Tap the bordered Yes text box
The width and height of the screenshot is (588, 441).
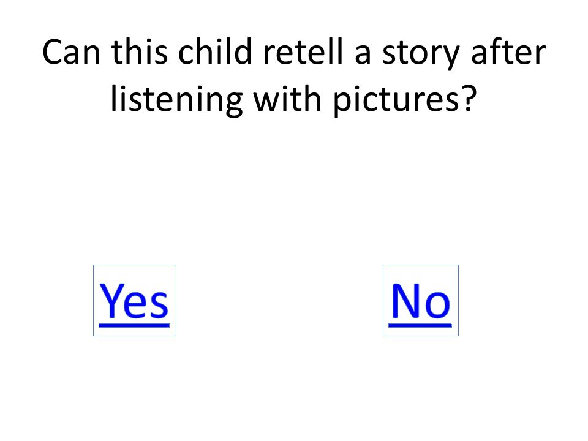[134, 301]
